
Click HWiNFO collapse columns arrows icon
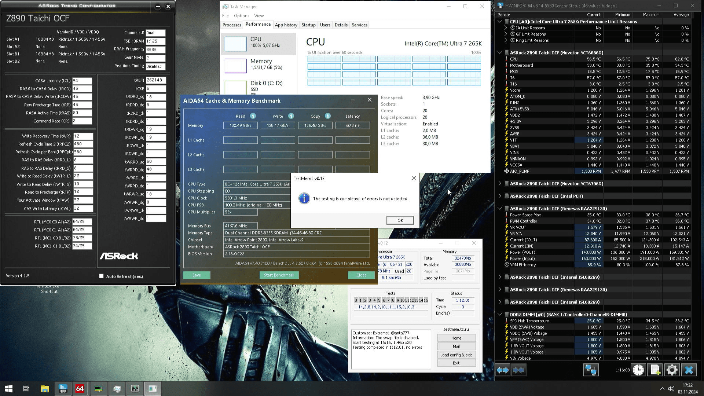tap(518, 370)
